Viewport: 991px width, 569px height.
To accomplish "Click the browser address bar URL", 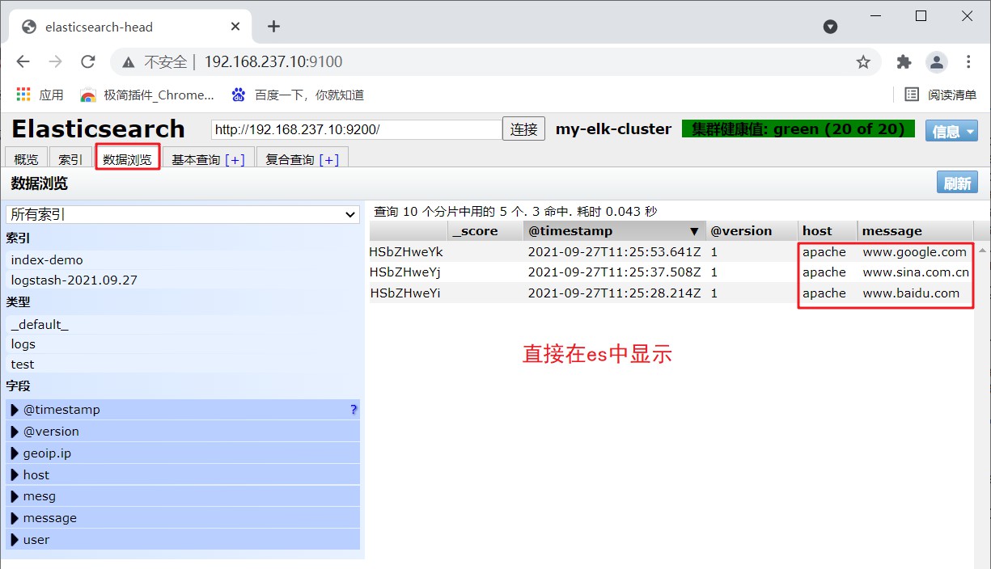I will coord(273,62).
